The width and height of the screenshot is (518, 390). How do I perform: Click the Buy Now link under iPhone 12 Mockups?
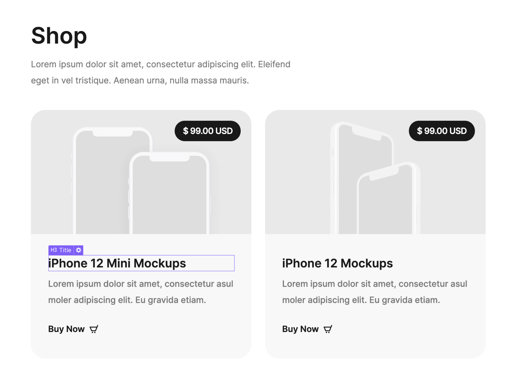[x=301, y=329]
